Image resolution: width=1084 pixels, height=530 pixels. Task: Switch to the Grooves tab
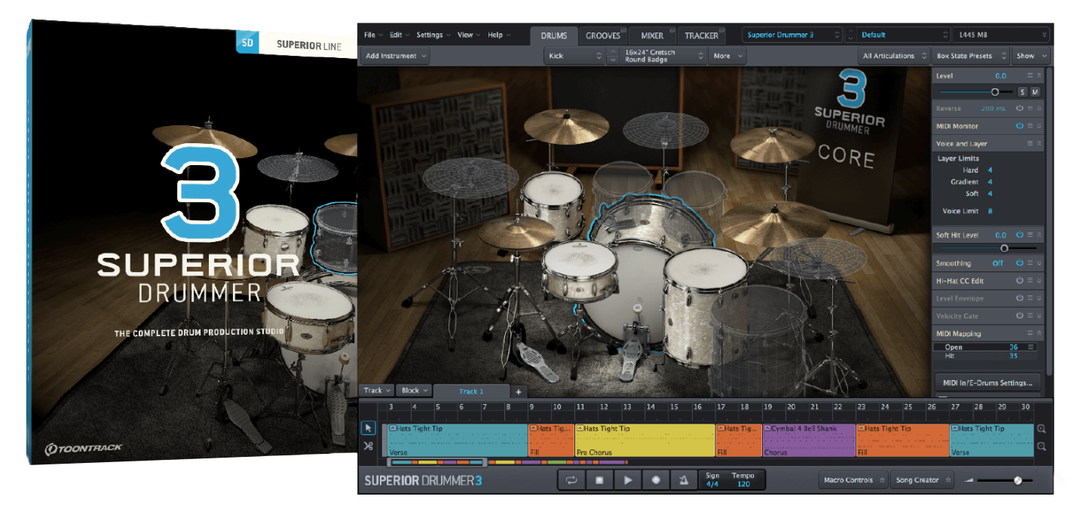point(603,35)
